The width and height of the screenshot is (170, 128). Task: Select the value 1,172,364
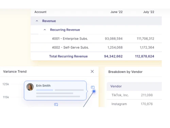tap(147, 47)
